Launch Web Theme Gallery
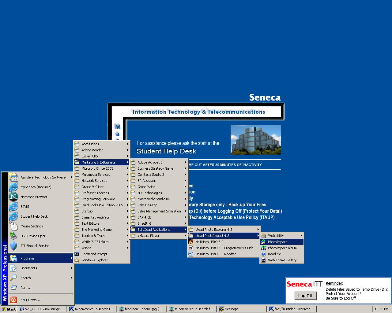Viewport: 392px width, 313px height. (282, 260)
